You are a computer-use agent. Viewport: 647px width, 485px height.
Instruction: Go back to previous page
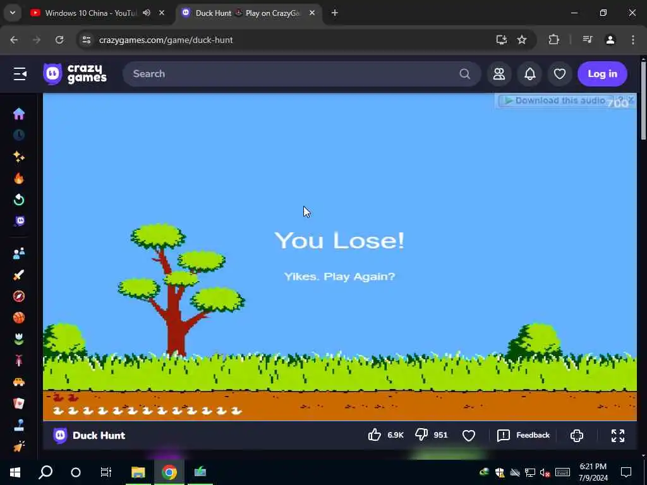coord(14,40)
